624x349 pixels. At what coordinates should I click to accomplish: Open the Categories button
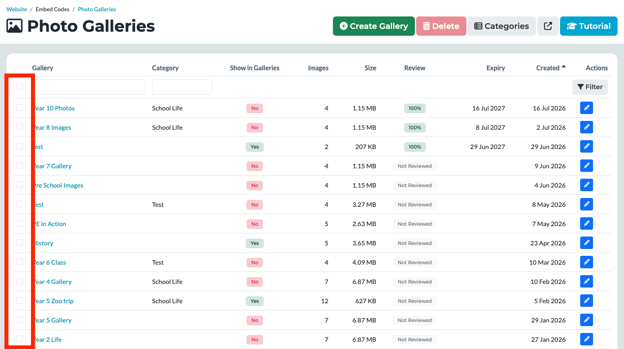coord(501,26)
